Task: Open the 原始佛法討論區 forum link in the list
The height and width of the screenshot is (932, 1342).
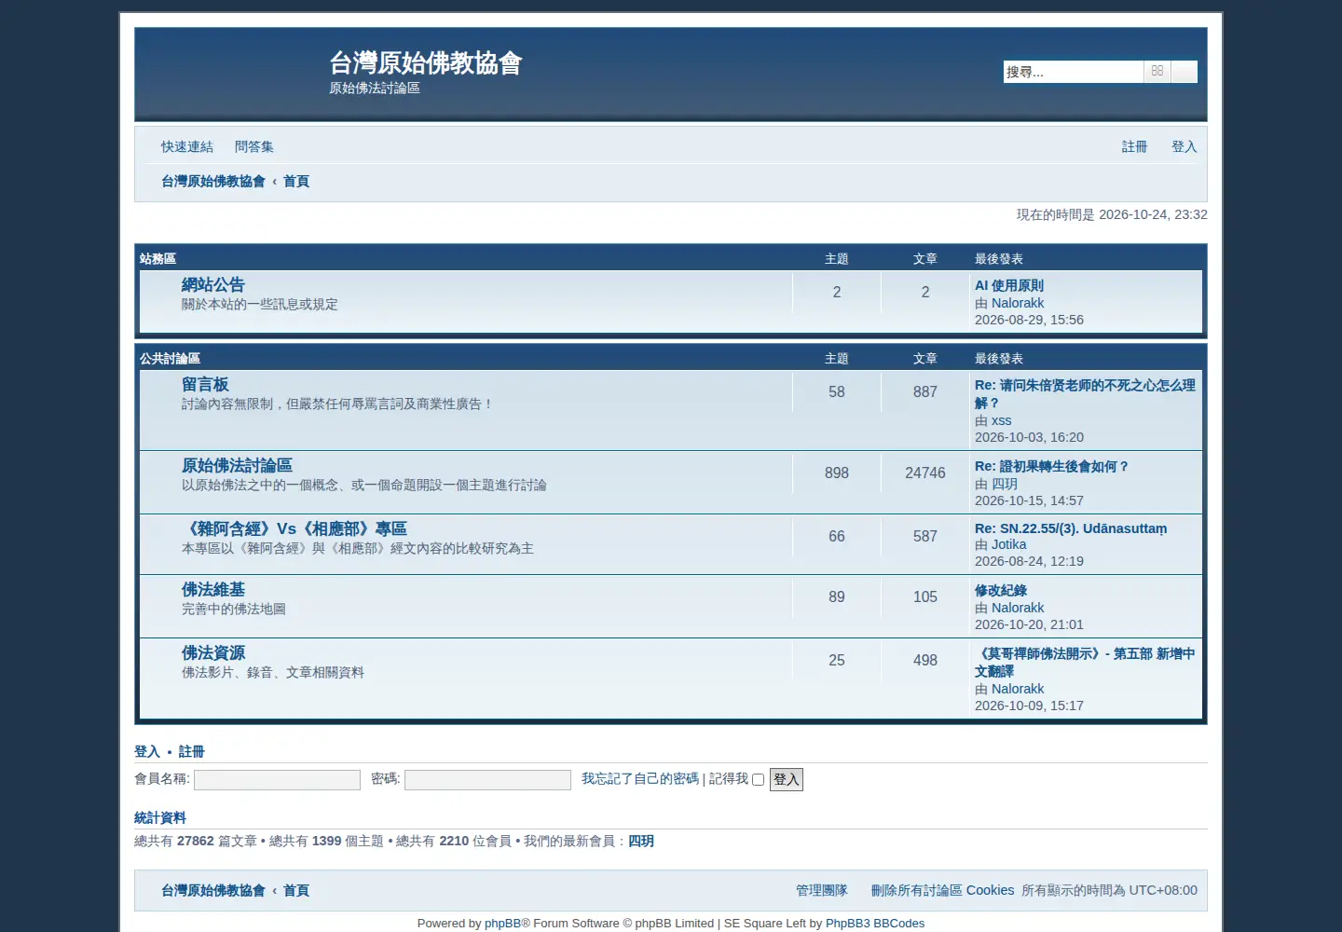Action: click(237, 466)
